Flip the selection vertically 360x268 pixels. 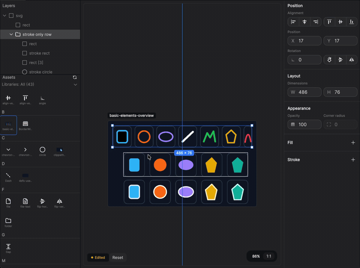pos(340,59)
